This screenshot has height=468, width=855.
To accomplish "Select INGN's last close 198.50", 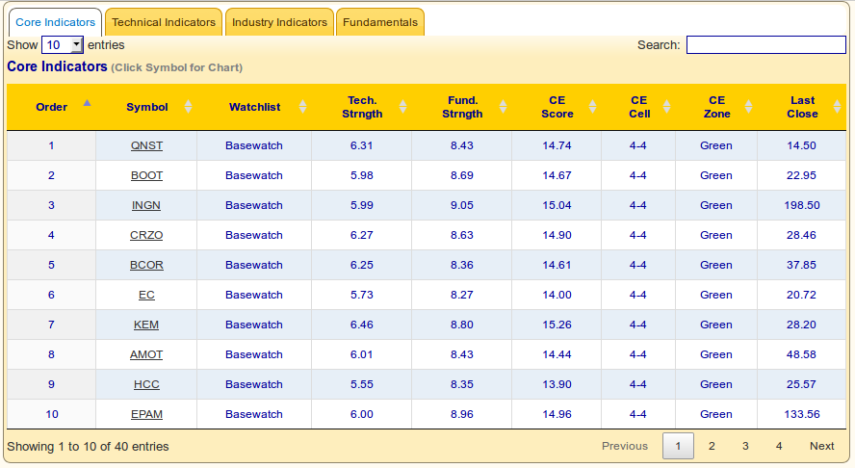I will (x=802, y=206).
